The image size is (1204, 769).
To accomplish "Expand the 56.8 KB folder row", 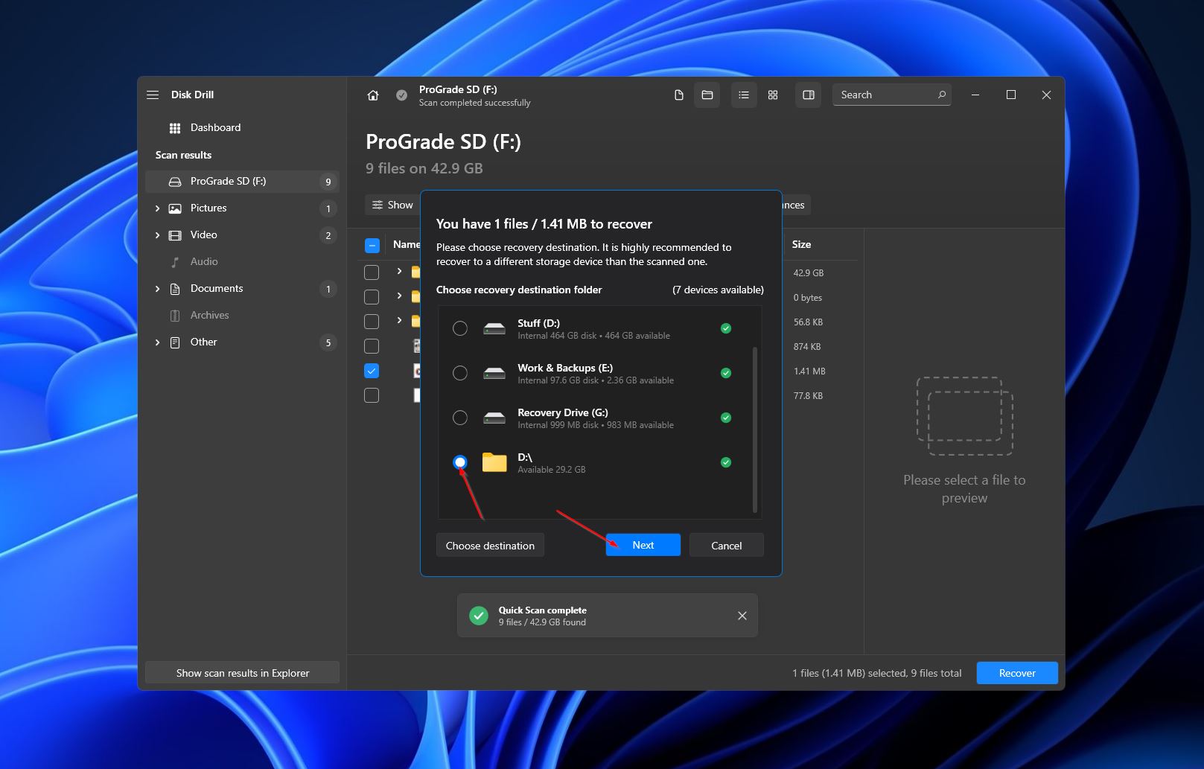I will point(399,320).
